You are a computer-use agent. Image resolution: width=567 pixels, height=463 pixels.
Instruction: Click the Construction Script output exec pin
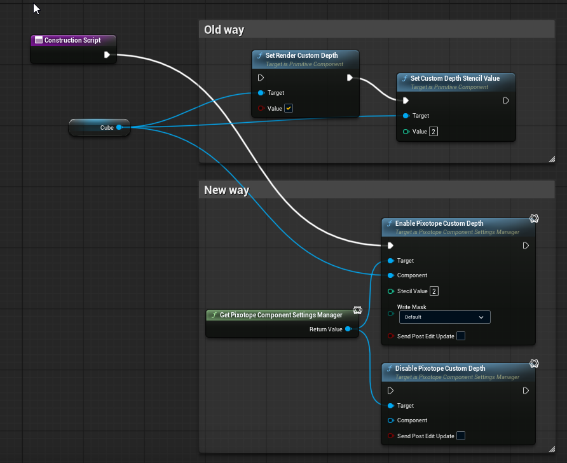pyautogui.click(x=107, y=55)
